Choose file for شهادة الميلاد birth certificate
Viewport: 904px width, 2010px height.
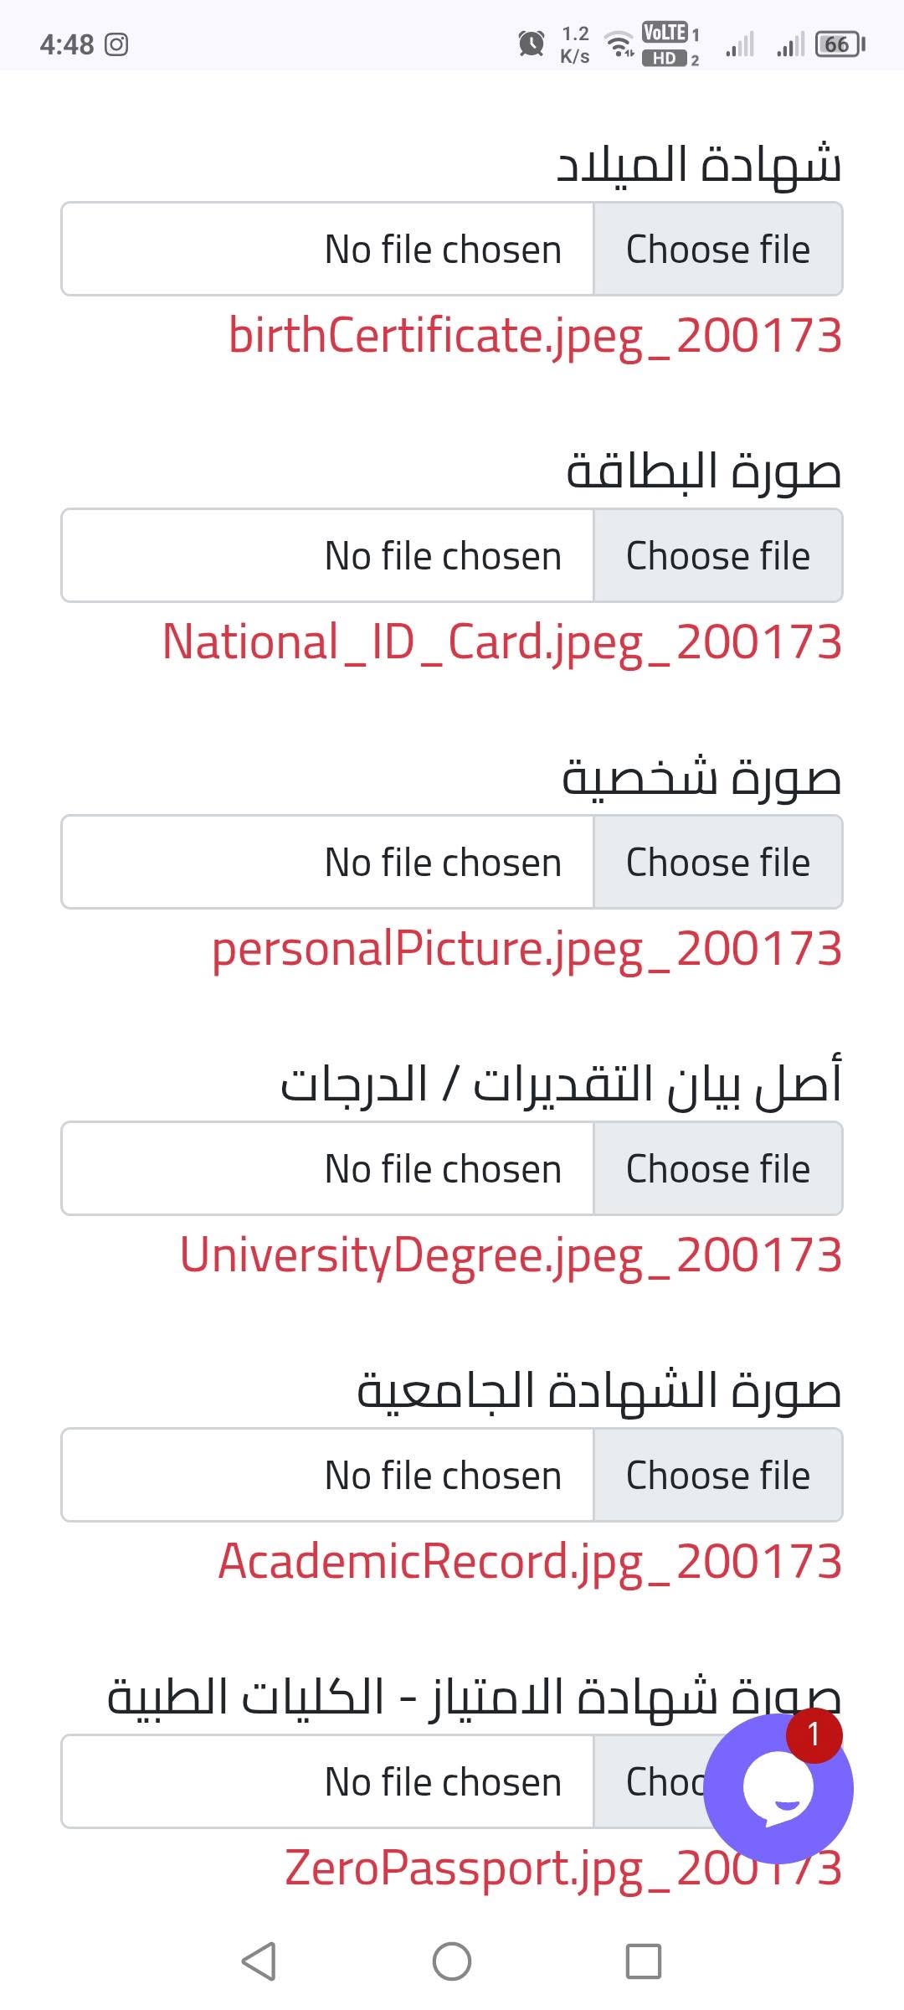coord(717,249)
